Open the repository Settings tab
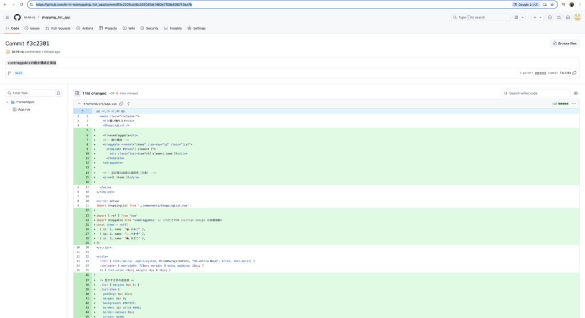585x318 pixels. tap(197, 28)
